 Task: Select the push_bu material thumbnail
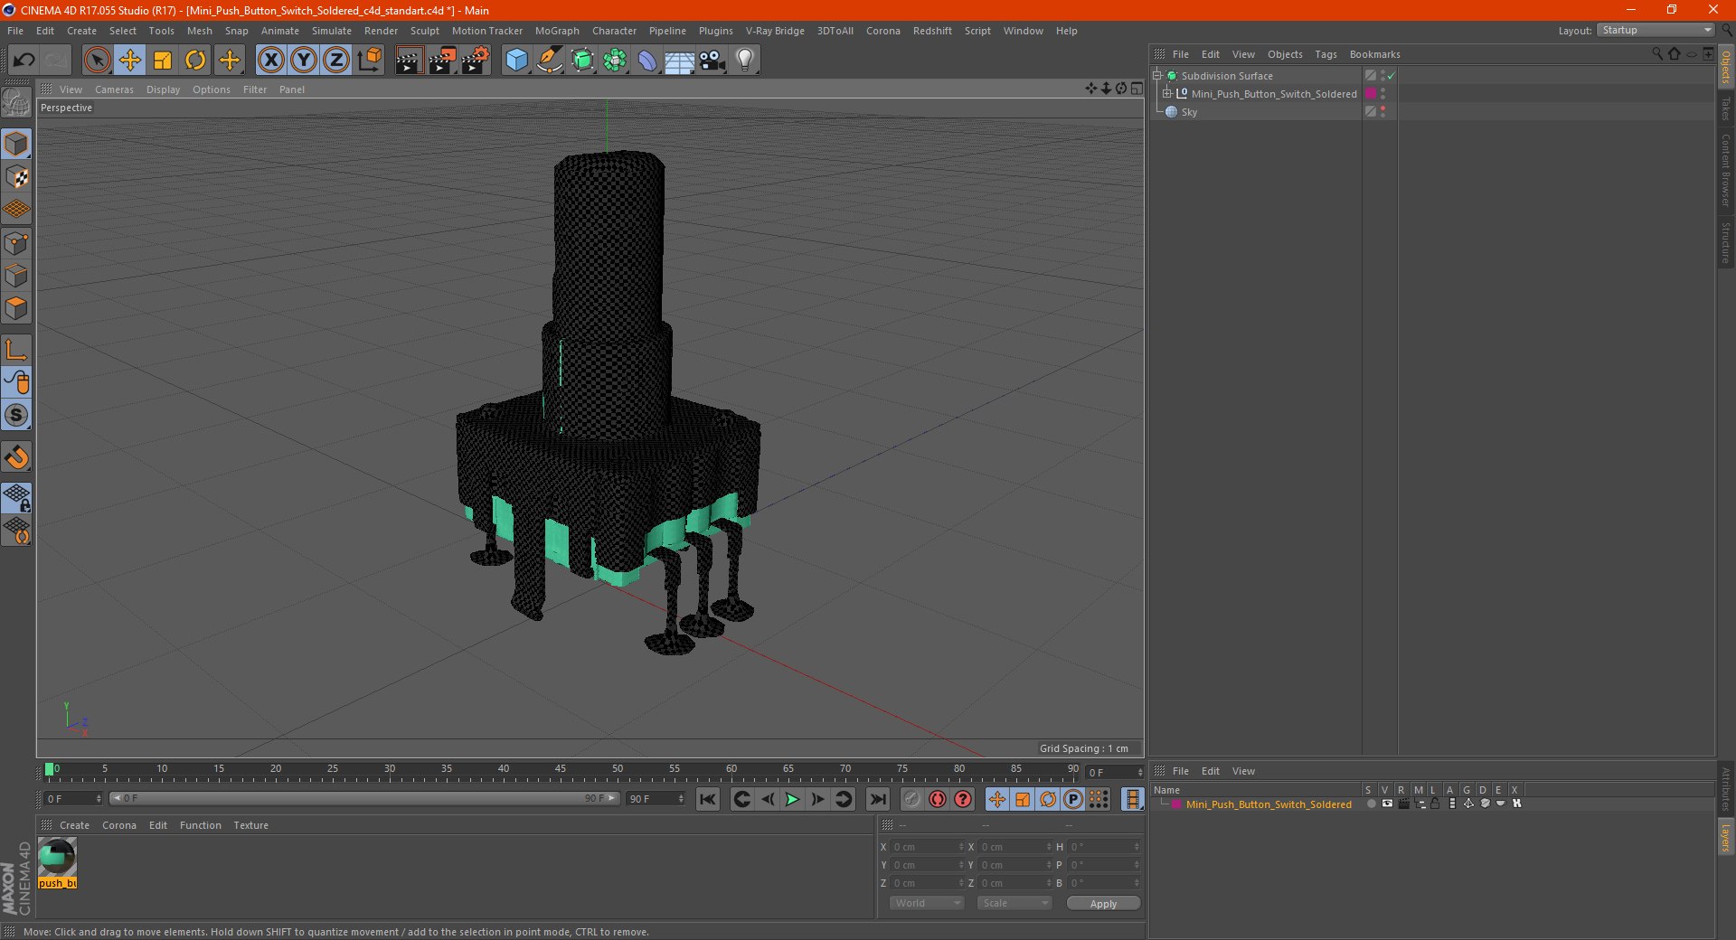point(57,857)
